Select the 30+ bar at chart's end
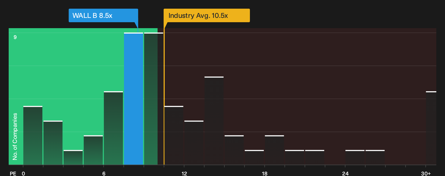 (x=431, y=128)
